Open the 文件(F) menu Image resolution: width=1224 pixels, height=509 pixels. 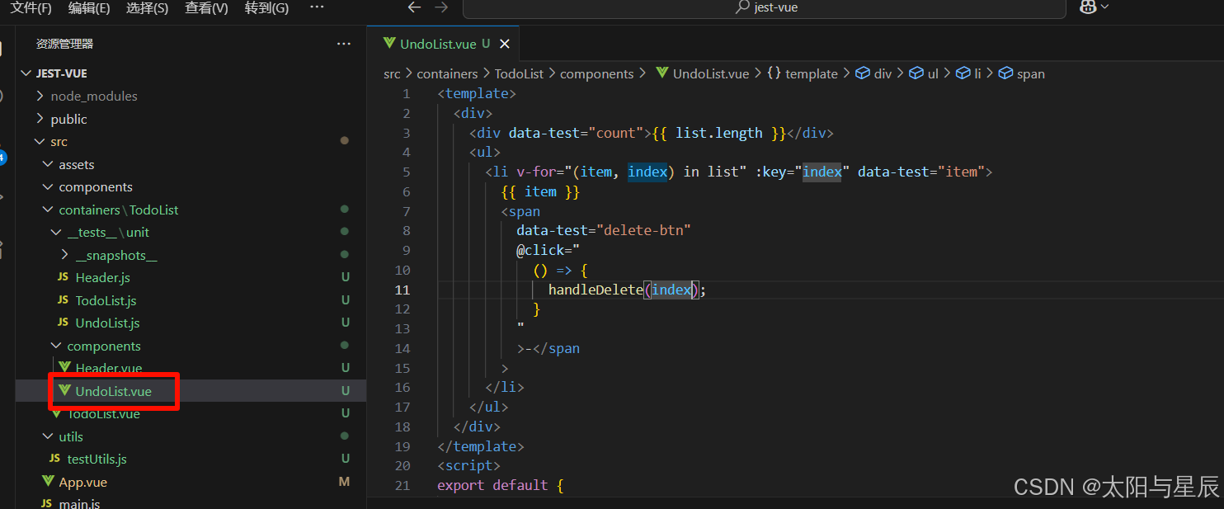(31, 7)
